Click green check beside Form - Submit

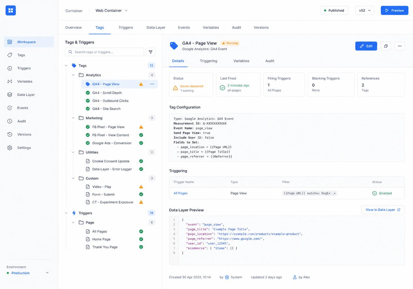(141, 194)
